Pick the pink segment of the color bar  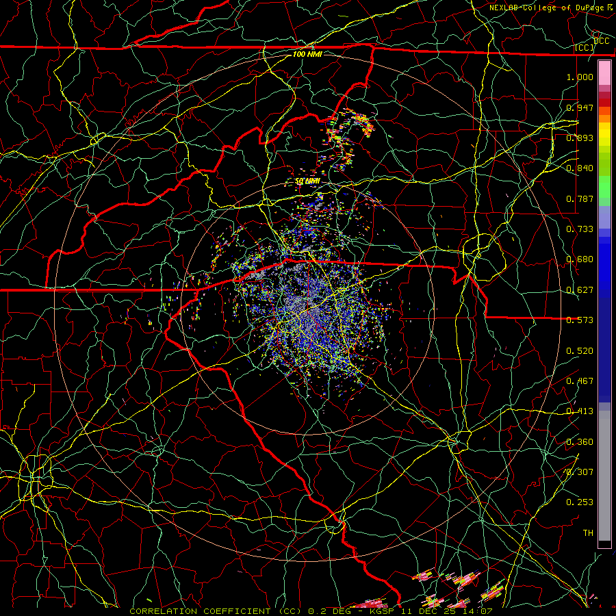[604, 73]
